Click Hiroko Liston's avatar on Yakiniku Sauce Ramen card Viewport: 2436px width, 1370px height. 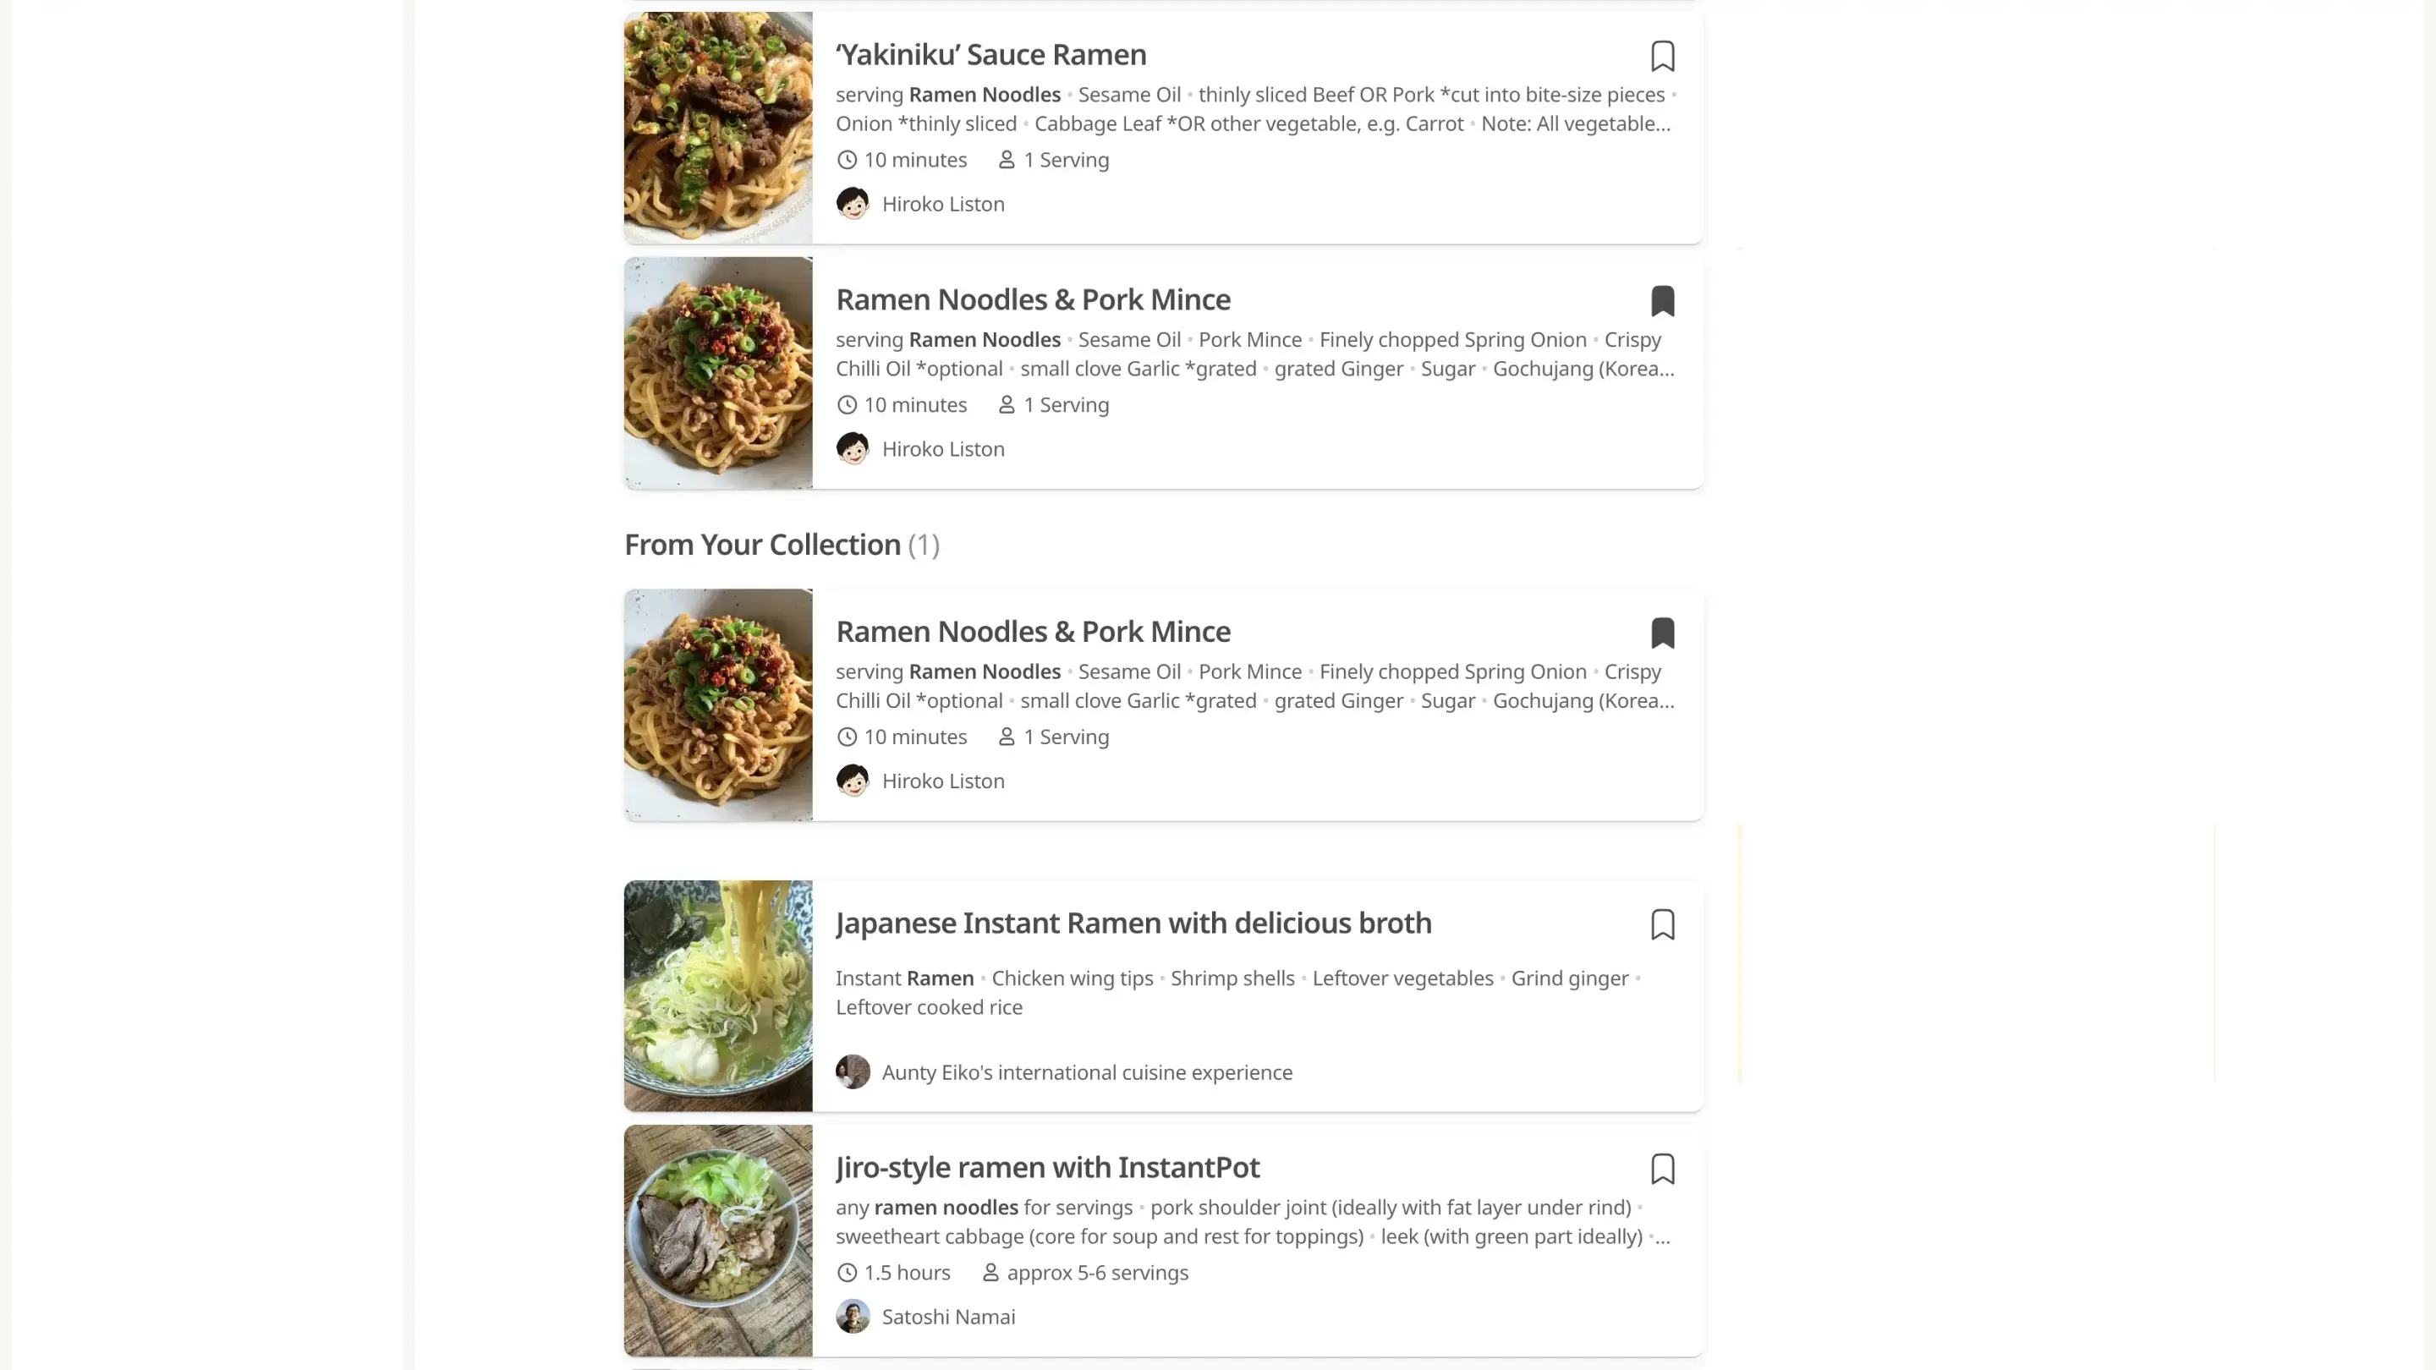coord(852,204)
